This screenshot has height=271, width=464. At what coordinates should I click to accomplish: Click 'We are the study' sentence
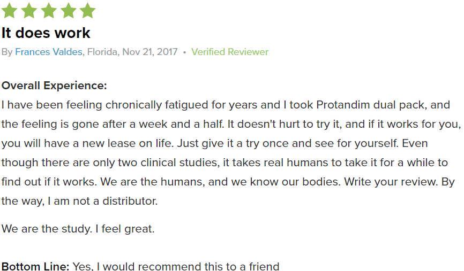[x=47, y=229]
